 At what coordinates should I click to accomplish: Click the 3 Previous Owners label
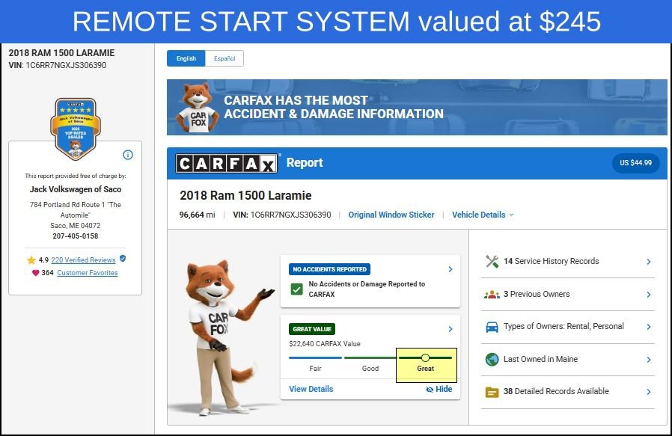[537, 294]
